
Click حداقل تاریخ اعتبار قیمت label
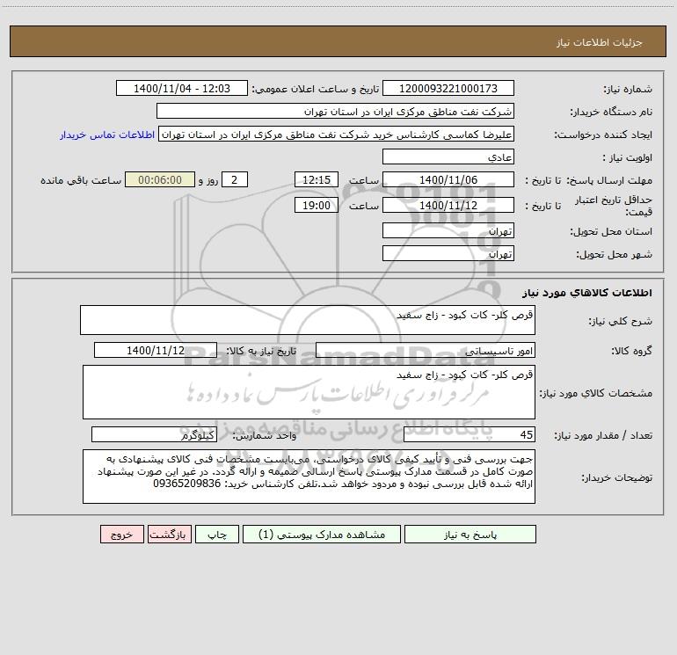(614, 206)
